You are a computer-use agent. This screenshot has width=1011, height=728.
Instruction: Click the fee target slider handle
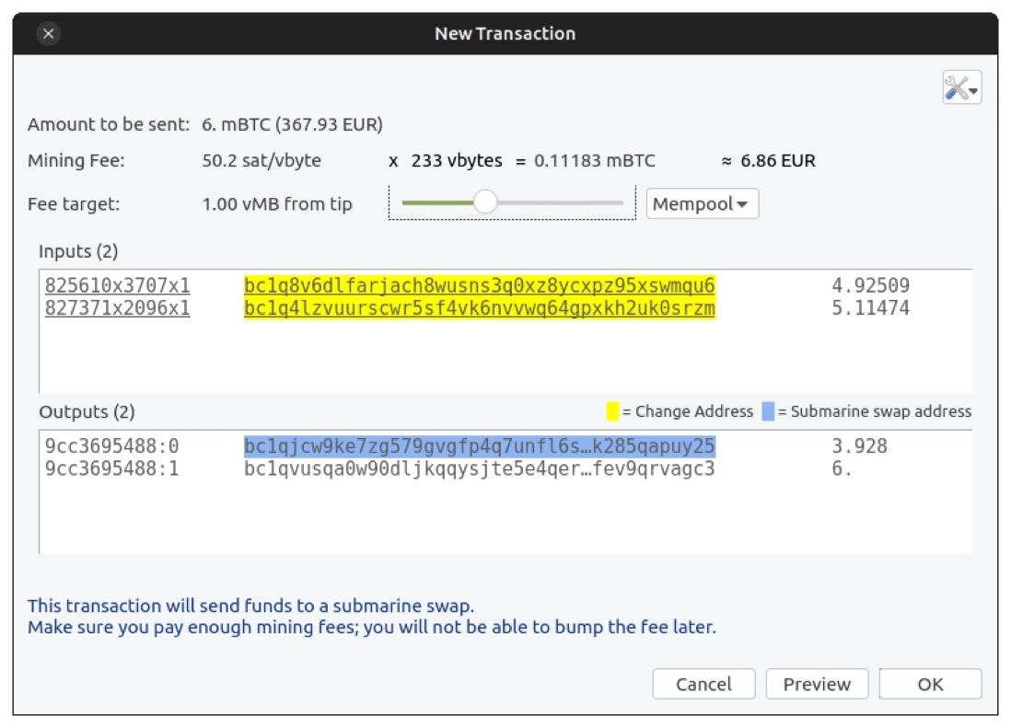(484, 202)
